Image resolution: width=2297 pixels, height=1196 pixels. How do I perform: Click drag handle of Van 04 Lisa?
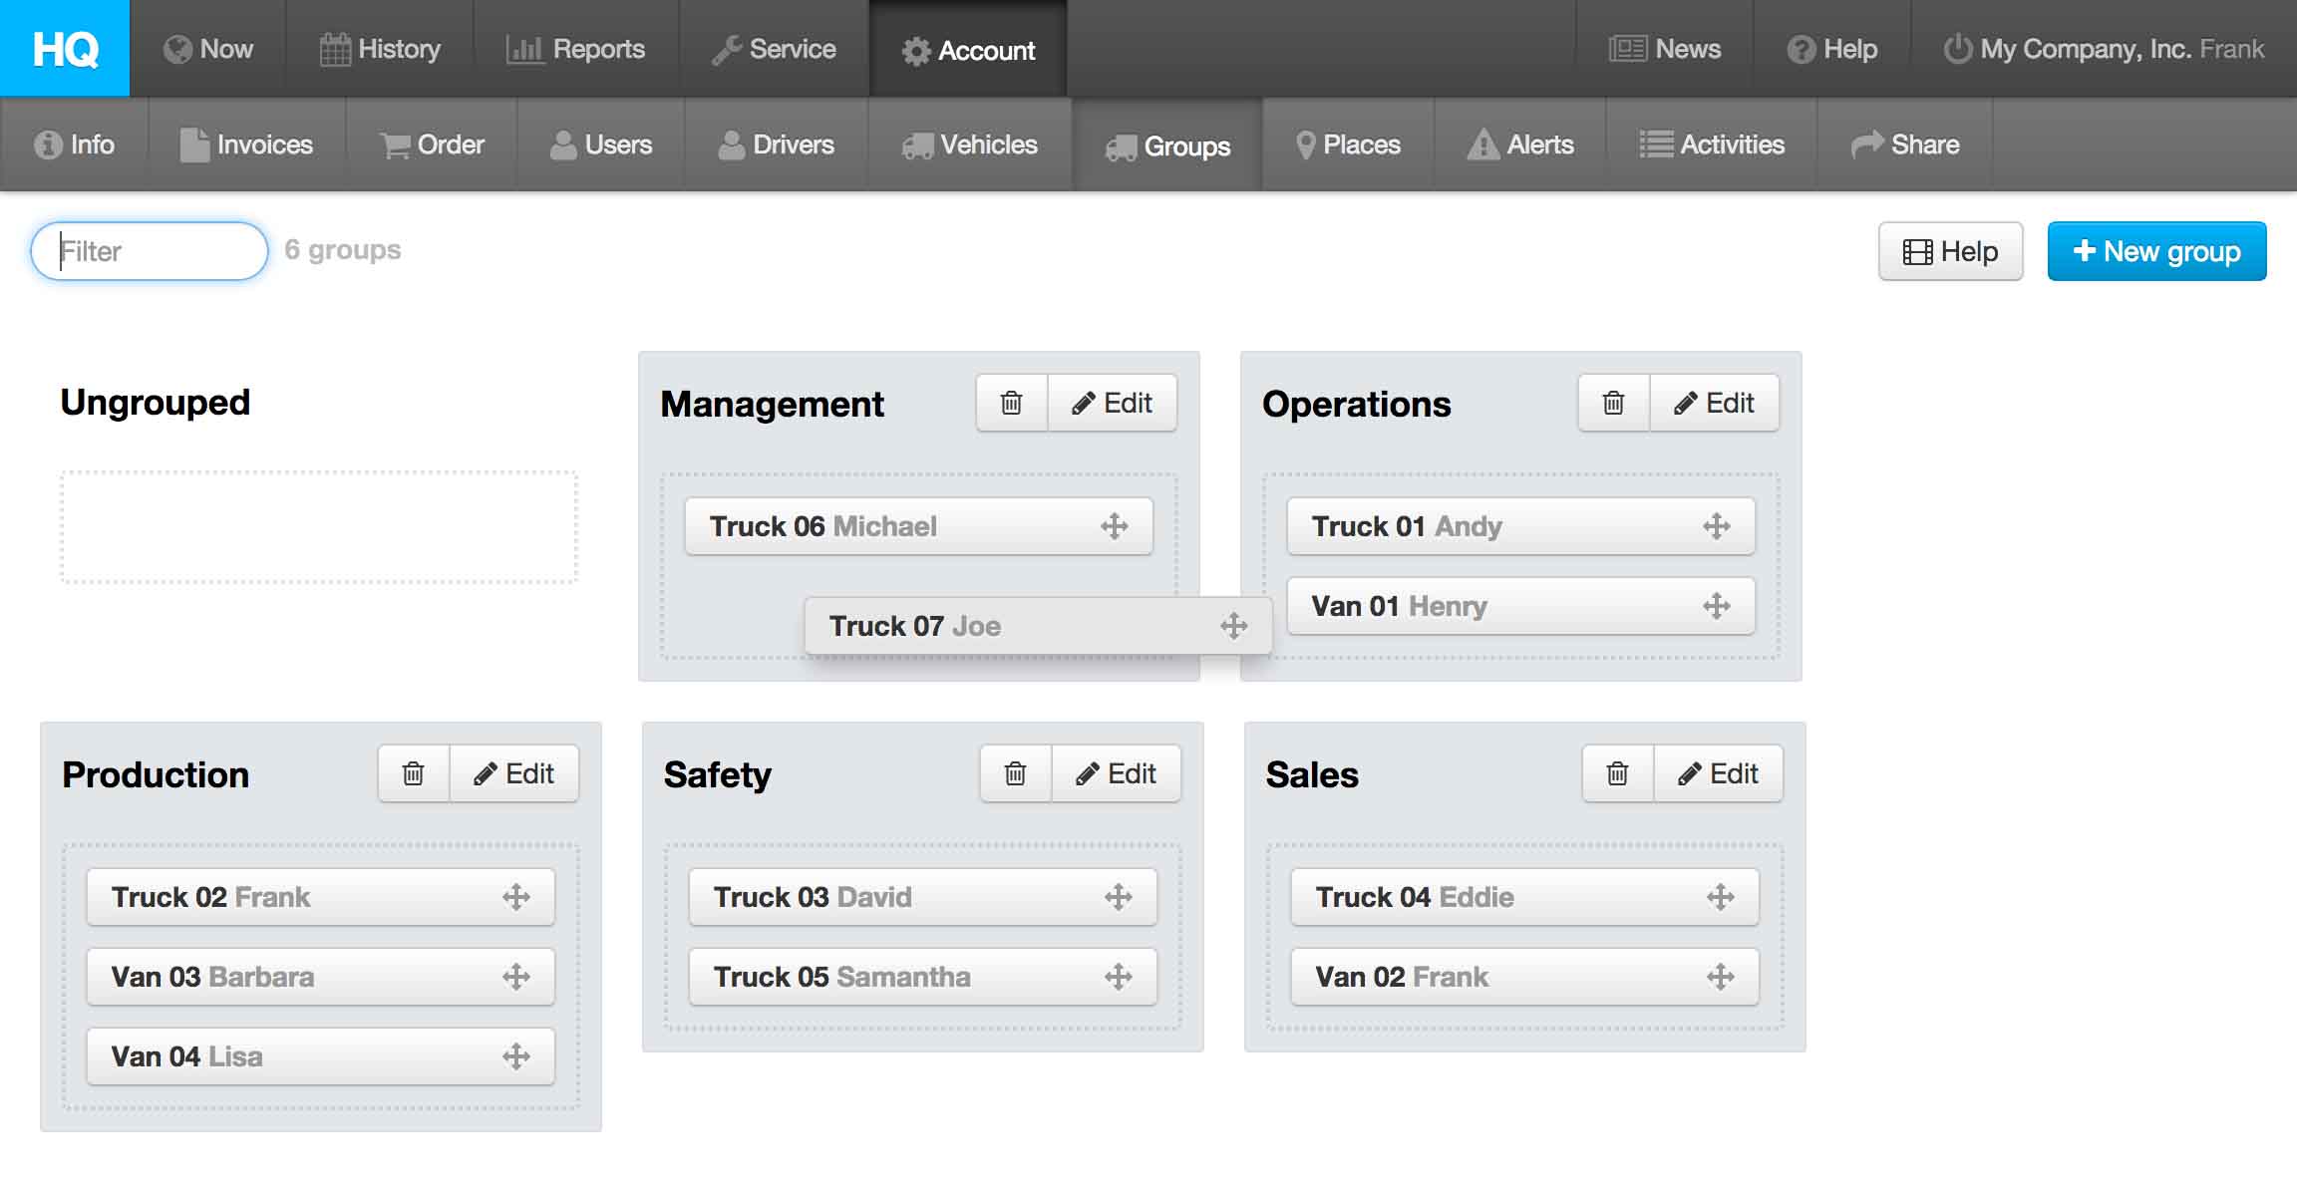515,1056
